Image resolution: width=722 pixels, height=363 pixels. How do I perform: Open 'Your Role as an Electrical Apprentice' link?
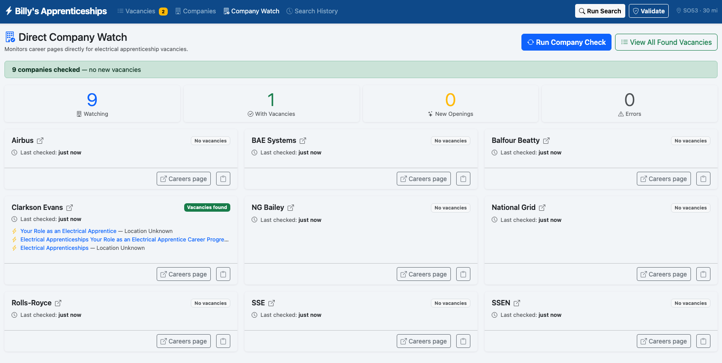pyautogui.click(x=68, y=231)
